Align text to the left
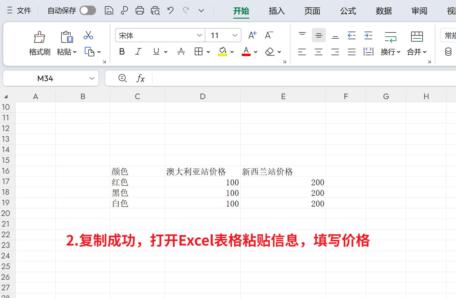This screenshot has width=456, height=298. 302,52
